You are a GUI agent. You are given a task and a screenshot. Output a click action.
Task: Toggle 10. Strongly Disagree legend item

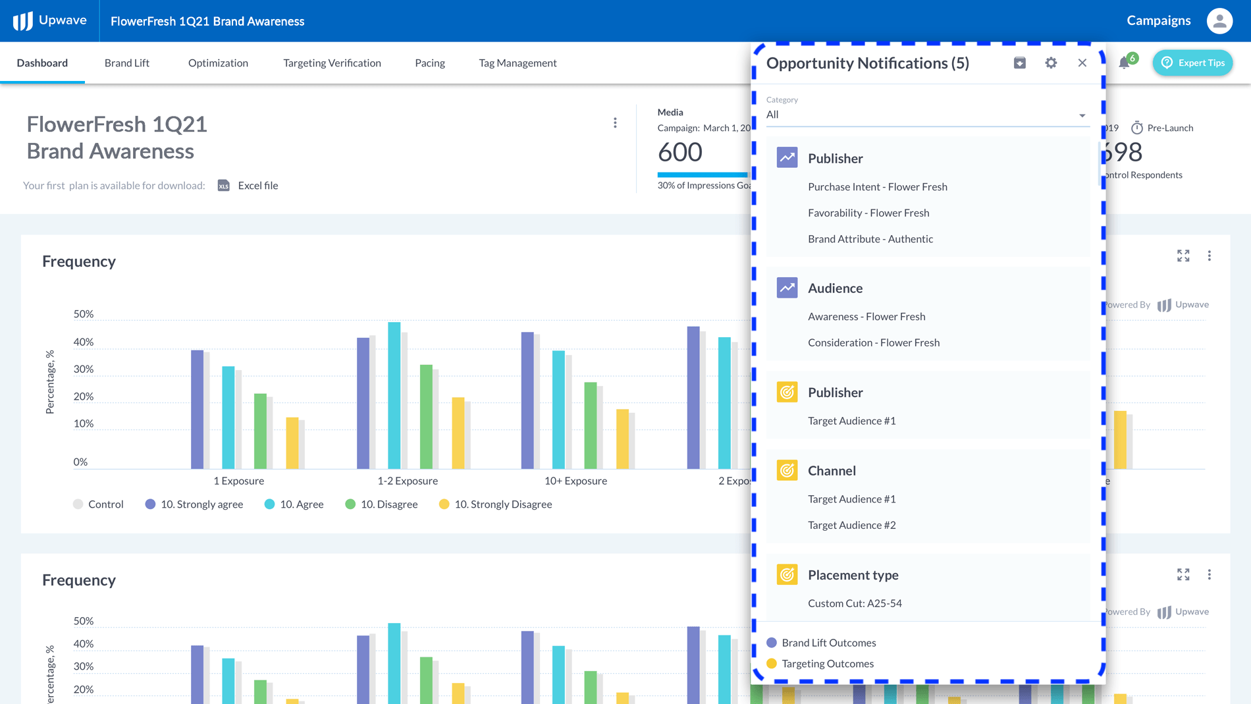click(496, 504)
